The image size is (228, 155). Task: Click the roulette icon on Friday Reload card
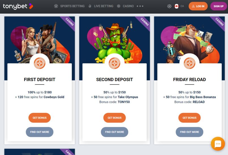click(189, 63)
